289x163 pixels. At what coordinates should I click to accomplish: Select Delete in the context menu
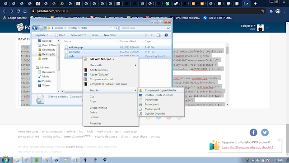click(111, 112)
